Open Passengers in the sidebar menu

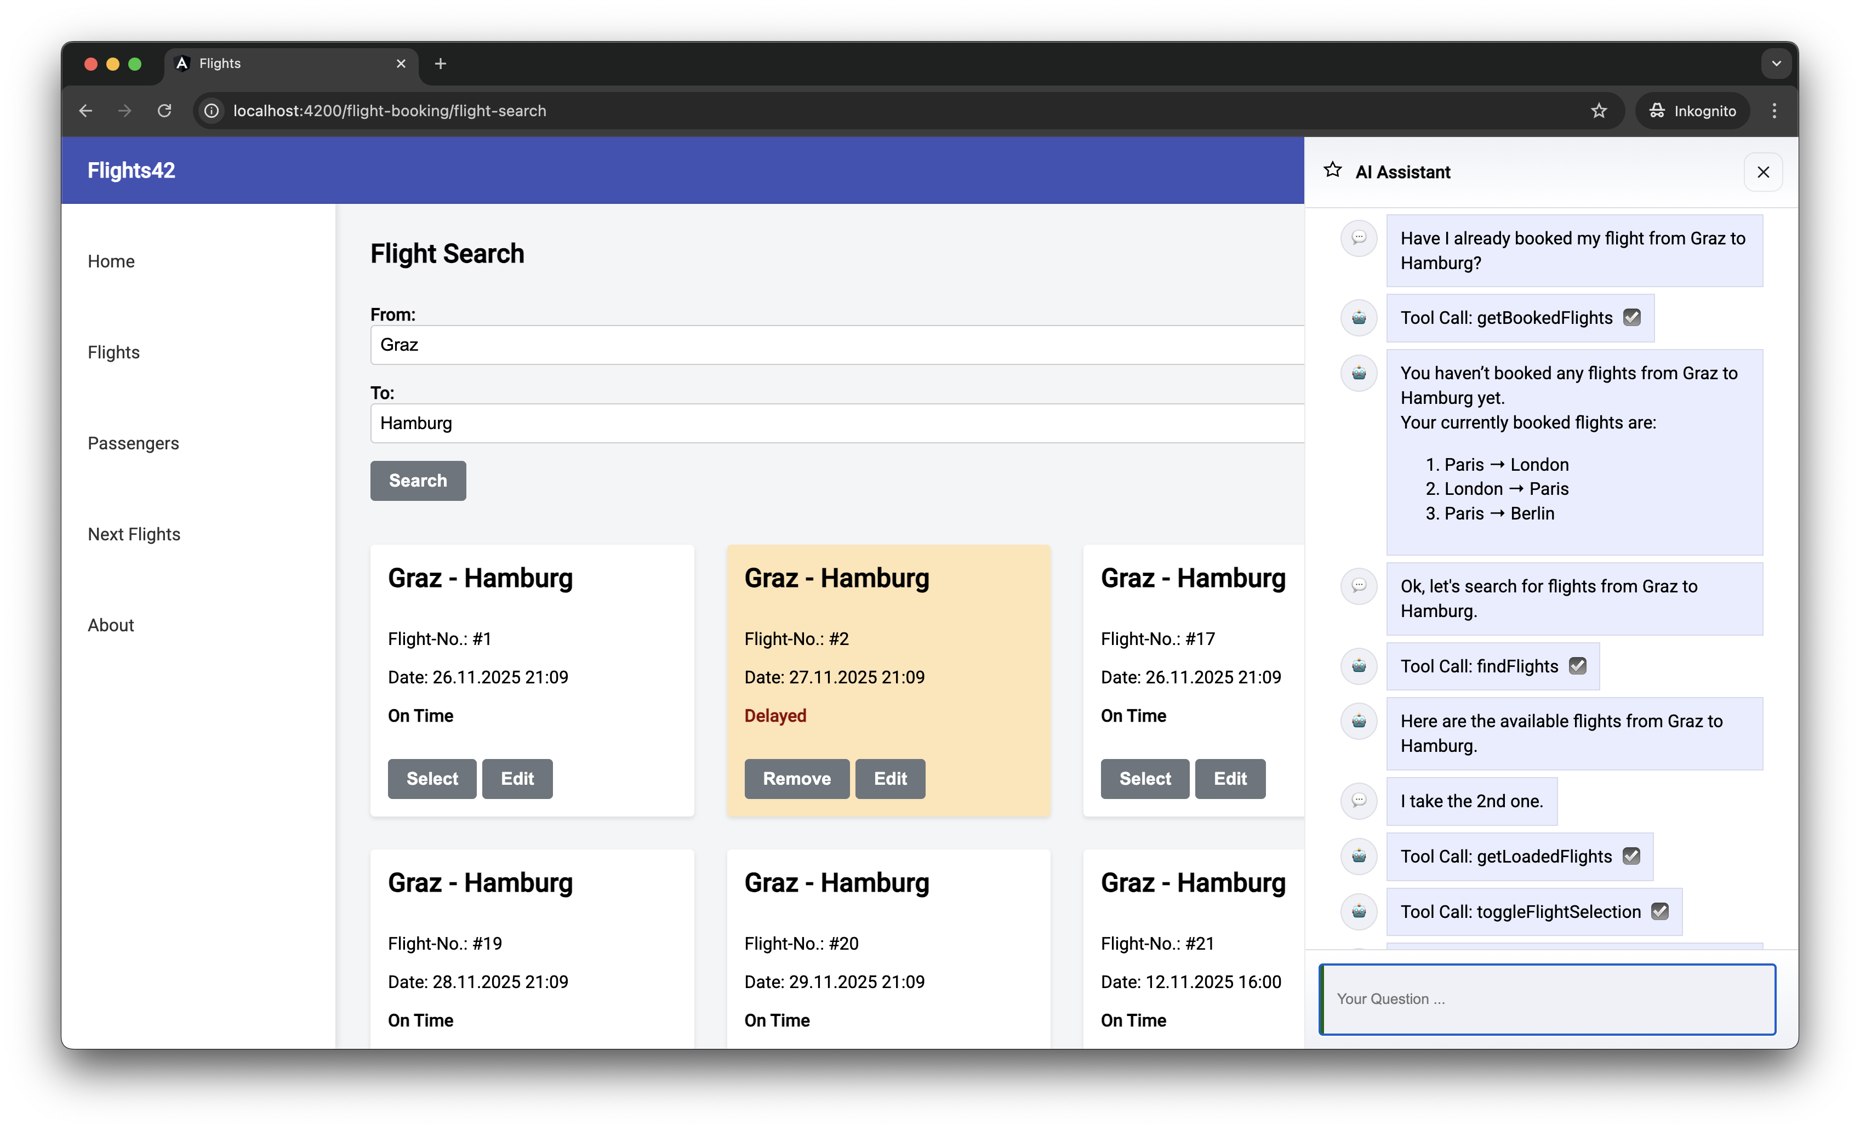click(133, 443)
